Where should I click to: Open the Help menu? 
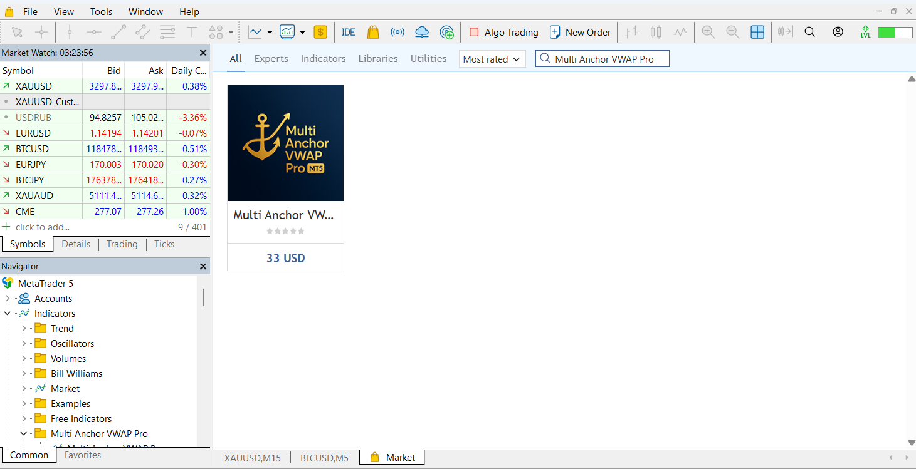point(189,11)
